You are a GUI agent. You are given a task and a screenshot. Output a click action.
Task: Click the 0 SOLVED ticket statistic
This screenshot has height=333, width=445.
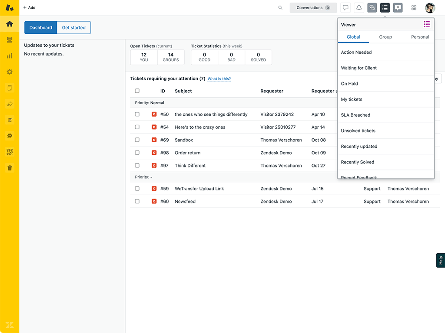point(258,57)
